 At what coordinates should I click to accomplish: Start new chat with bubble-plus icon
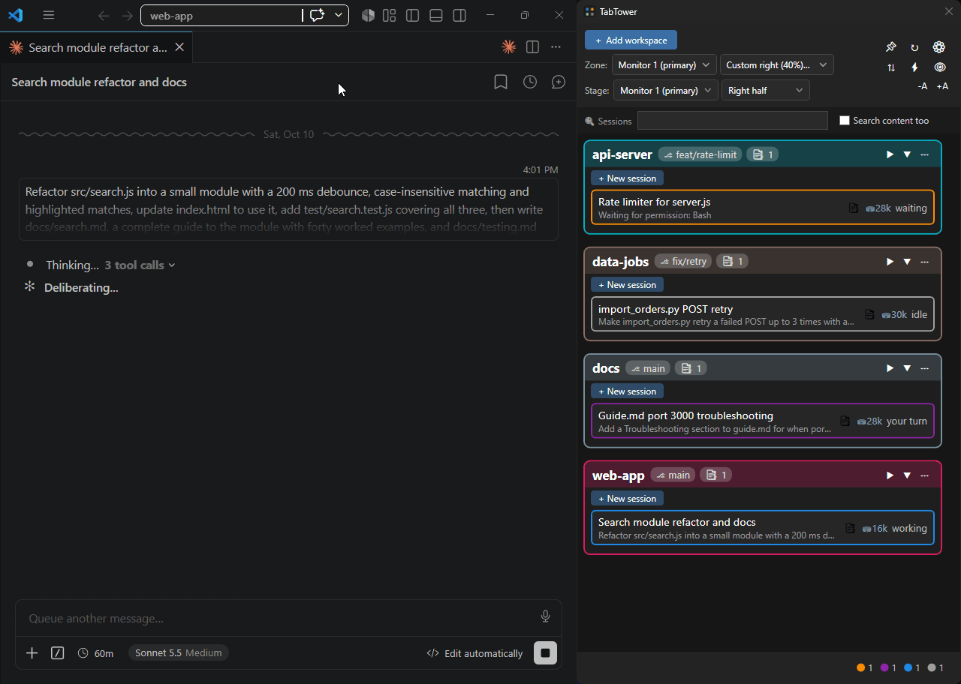point(558,82)
